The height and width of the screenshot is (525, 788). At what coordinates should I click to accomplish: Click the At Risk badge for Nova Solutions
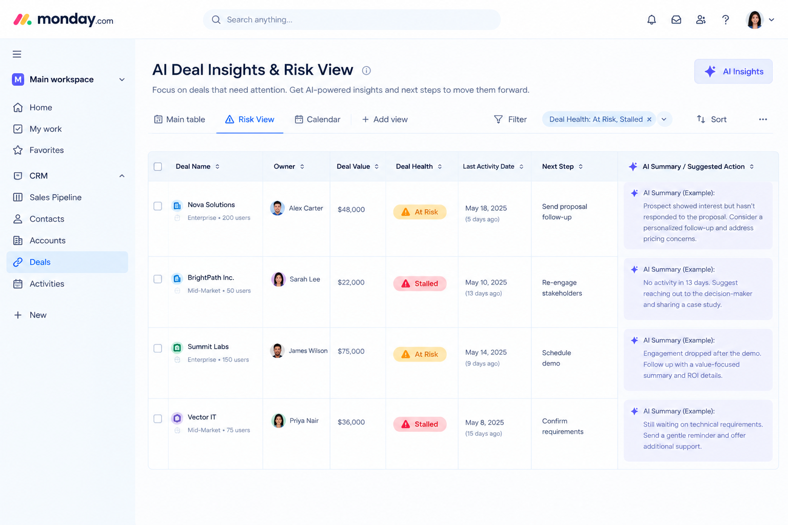[x=420, y=212]
